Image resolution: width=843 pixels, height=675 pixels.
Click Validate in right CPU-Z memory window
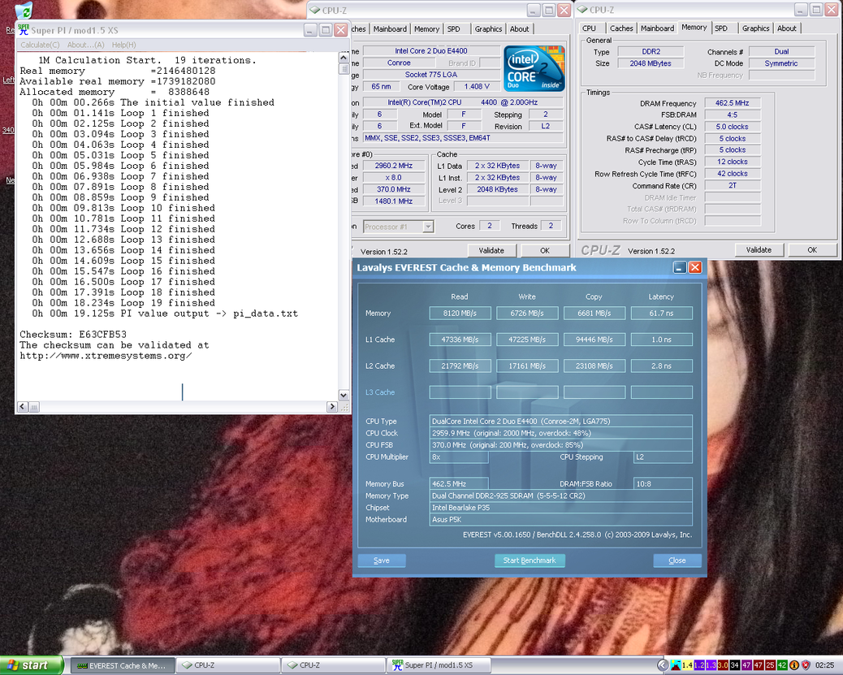tap(759, 250)
